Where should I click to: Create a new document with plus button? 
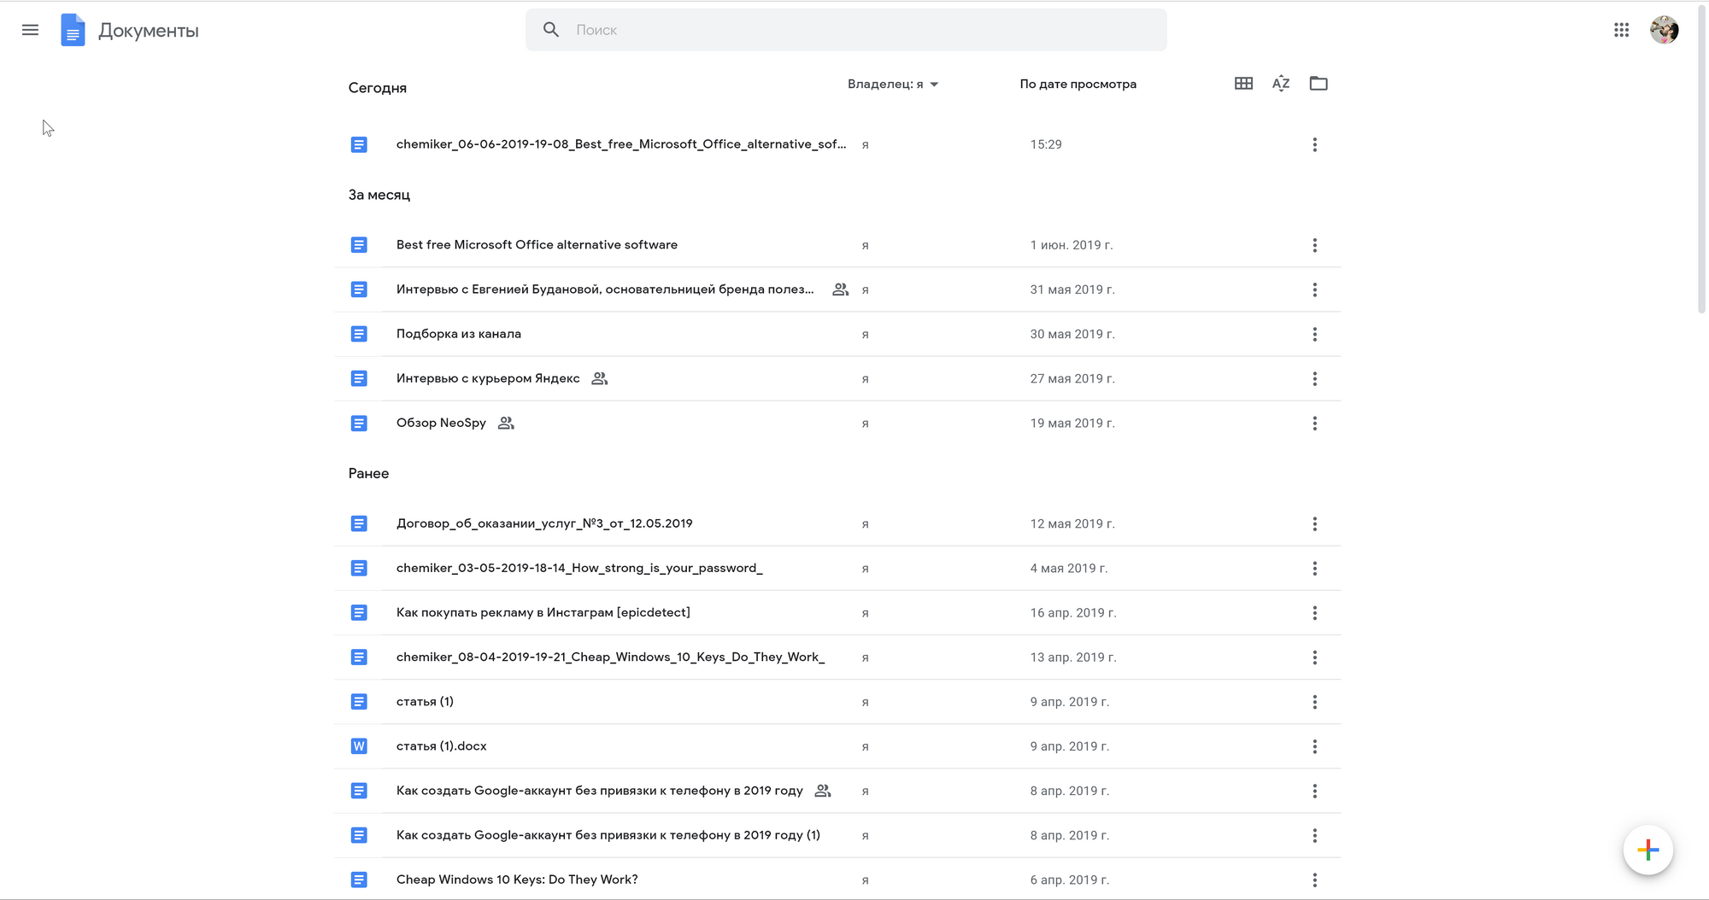[1647, 850]
